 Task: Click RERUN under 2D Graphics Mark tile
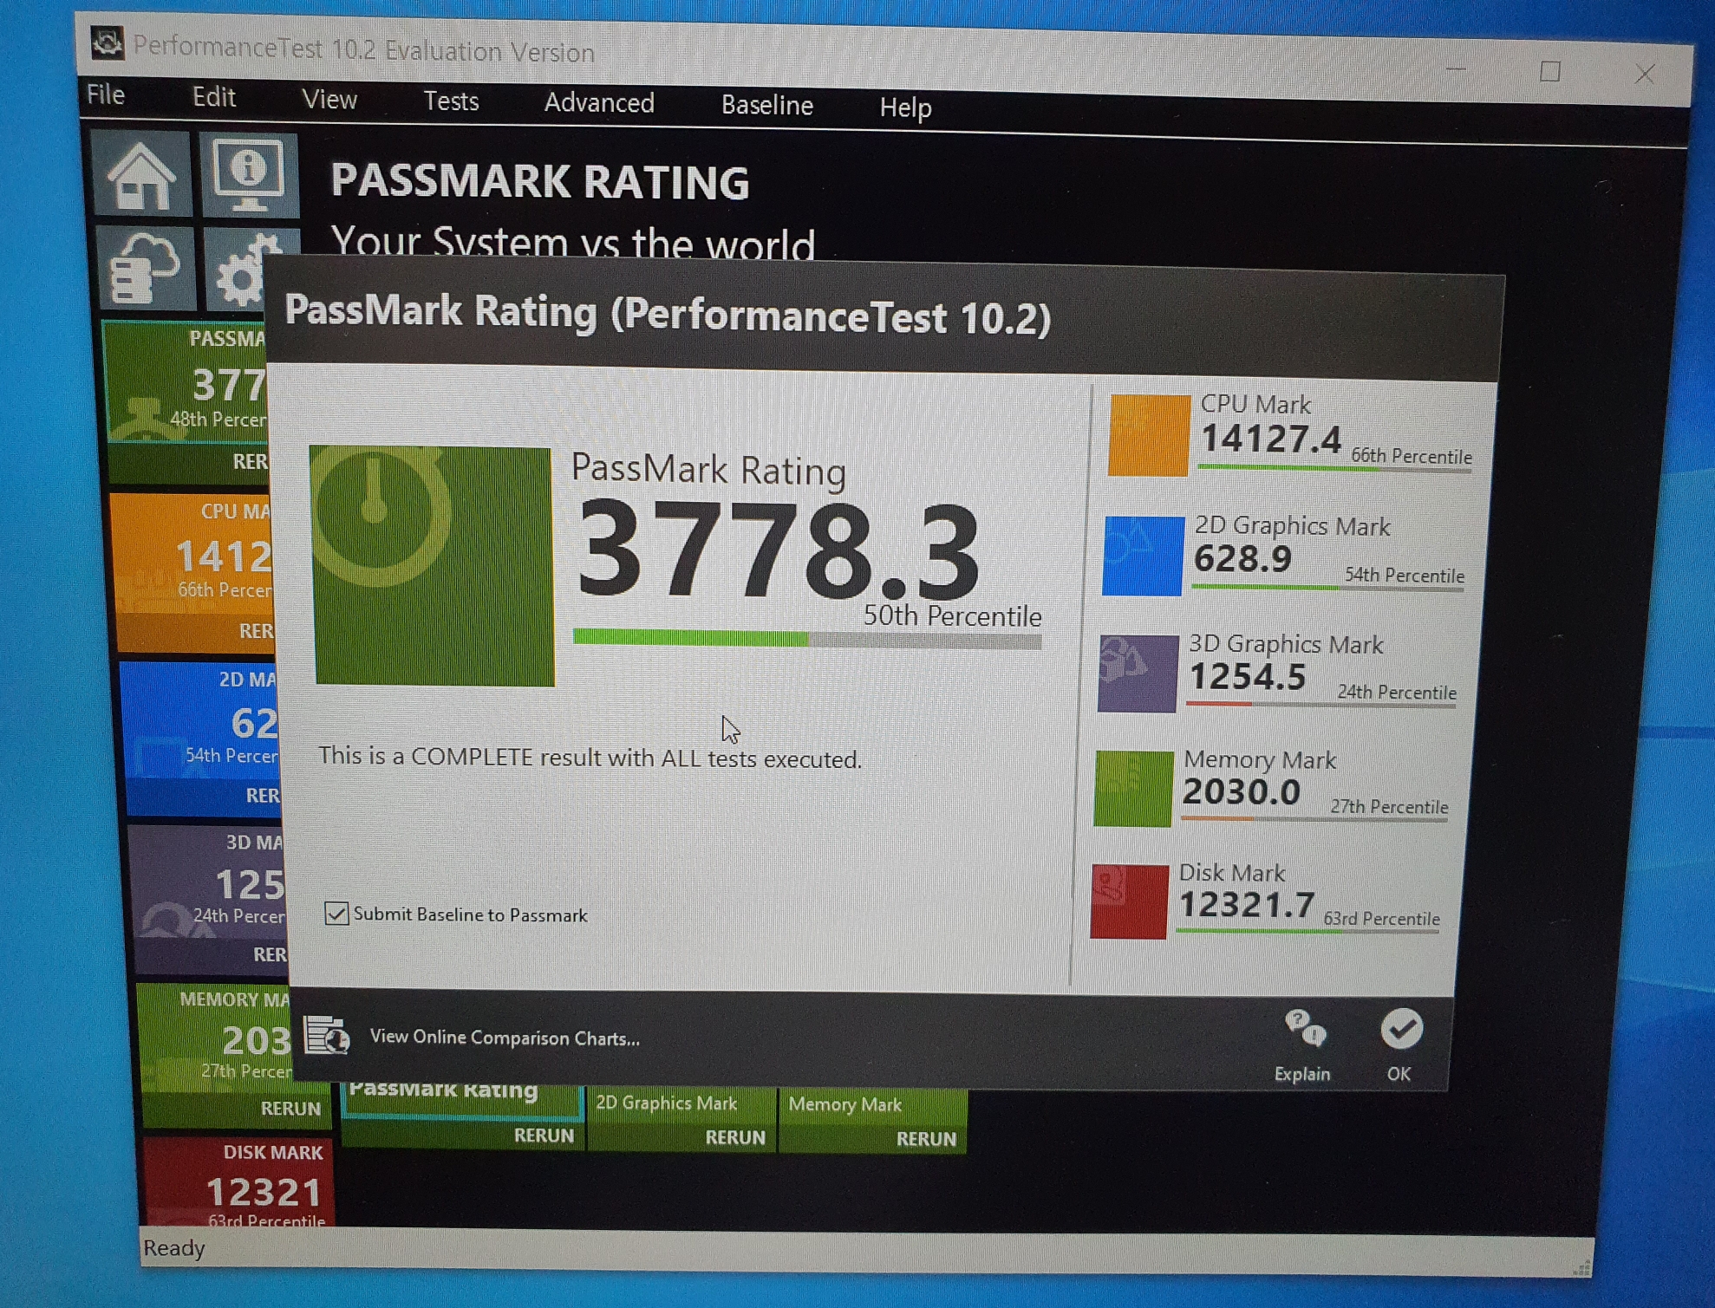(x=734, y=1137)
